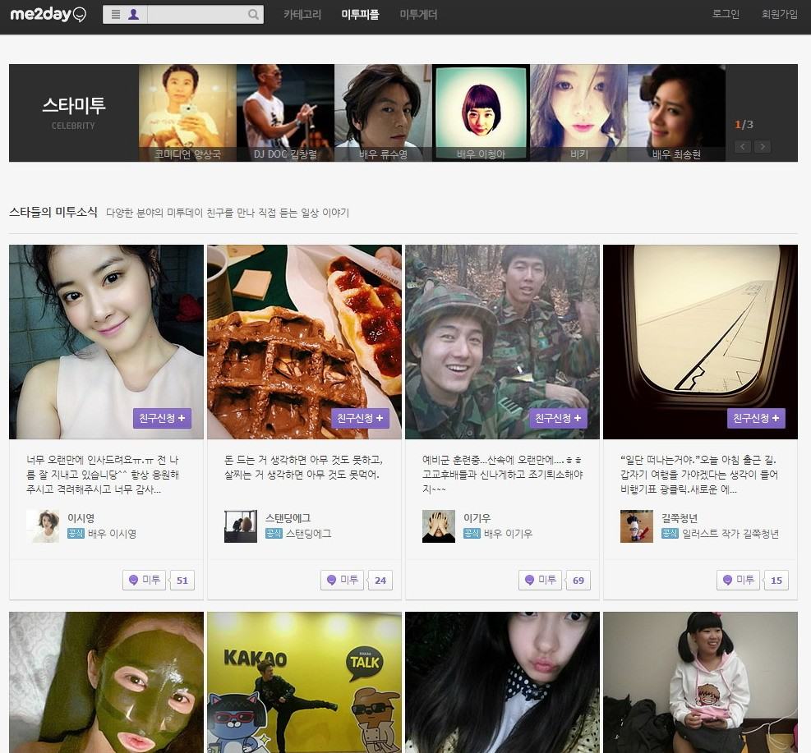
Task: Go to previous celebrity carousel page
Action: pyautogui.click(x=743, y=147)
